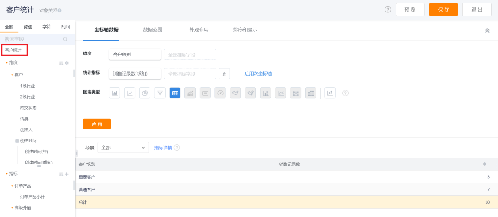Click the 预览 button

coord(410,10)
